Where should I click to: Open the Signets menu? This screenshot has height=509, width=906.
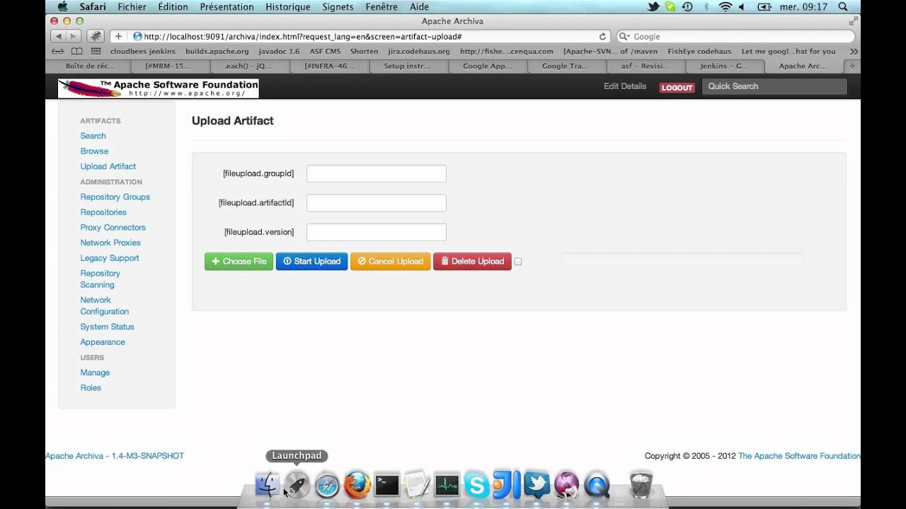point(338,6)
